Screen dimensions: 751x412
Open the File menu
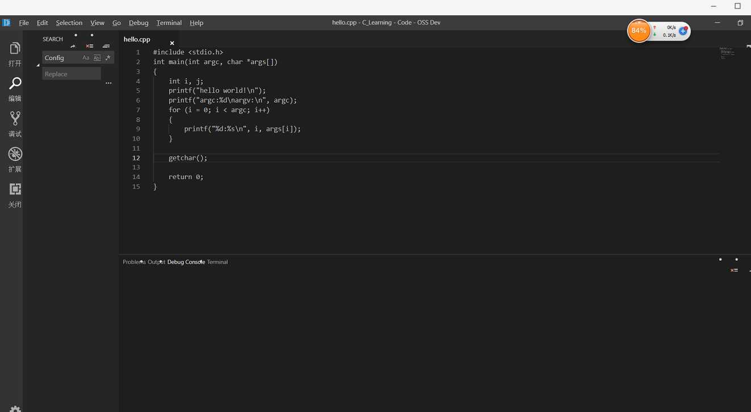point(24,23)
